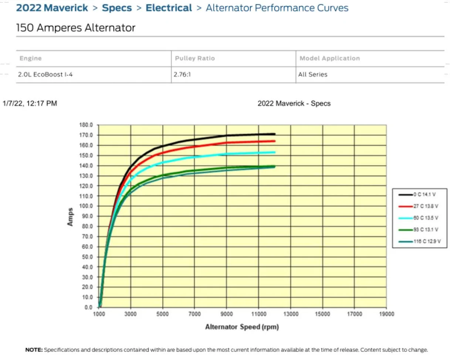The width and height of the screenshot is (450, 355).
Task: Select the '116 C 12.9 V' legend entry
Action: click(x=420, y=242)
